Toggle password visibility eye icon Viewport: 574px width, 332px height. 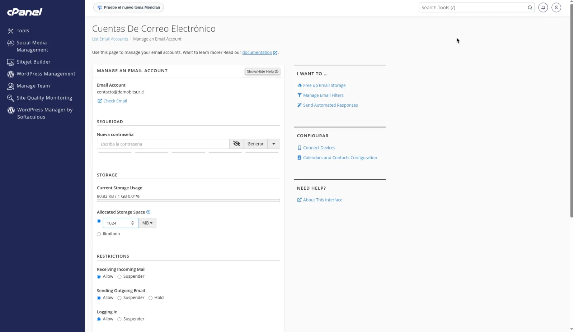point(236,144)
